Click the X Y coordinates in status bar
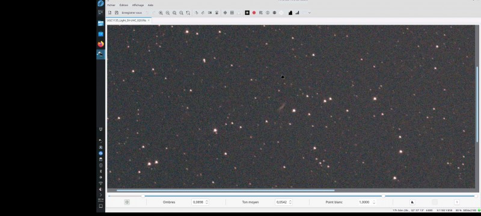481x216 pixels. [444, 211]
